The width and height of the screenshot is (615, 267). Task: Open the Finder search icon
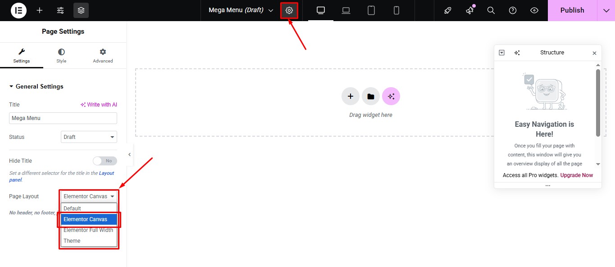click(491, 10)
